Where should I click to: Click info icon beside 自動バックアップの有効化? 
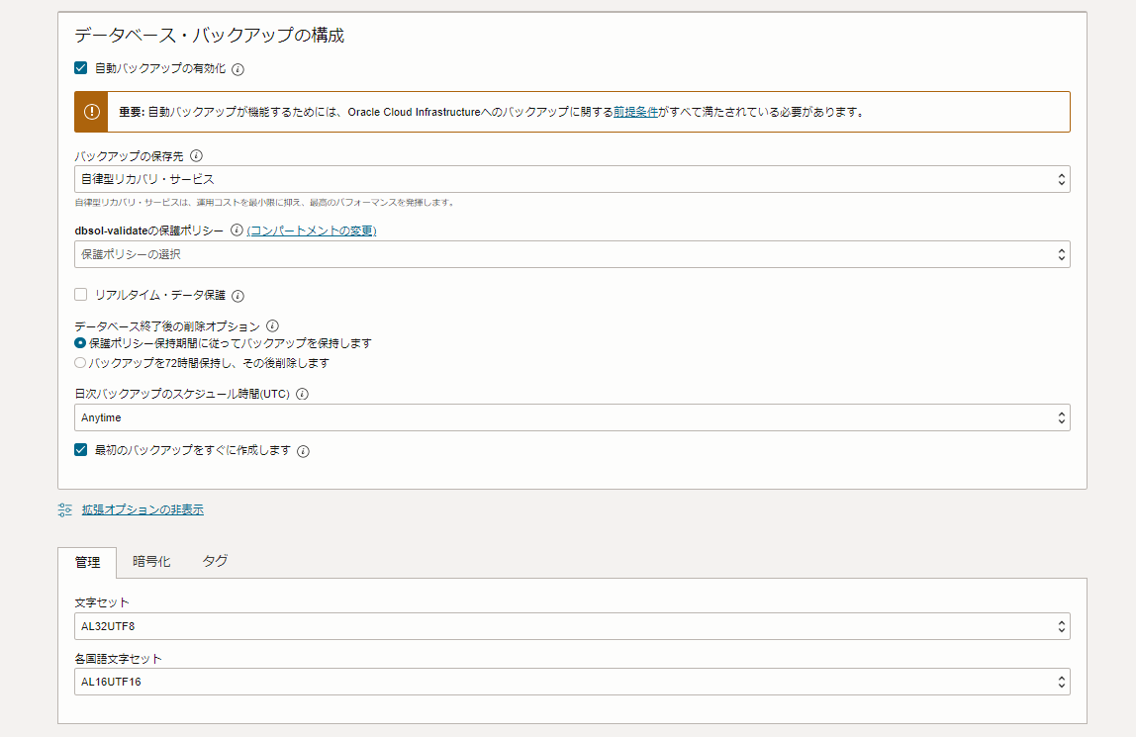click(237, 69)
